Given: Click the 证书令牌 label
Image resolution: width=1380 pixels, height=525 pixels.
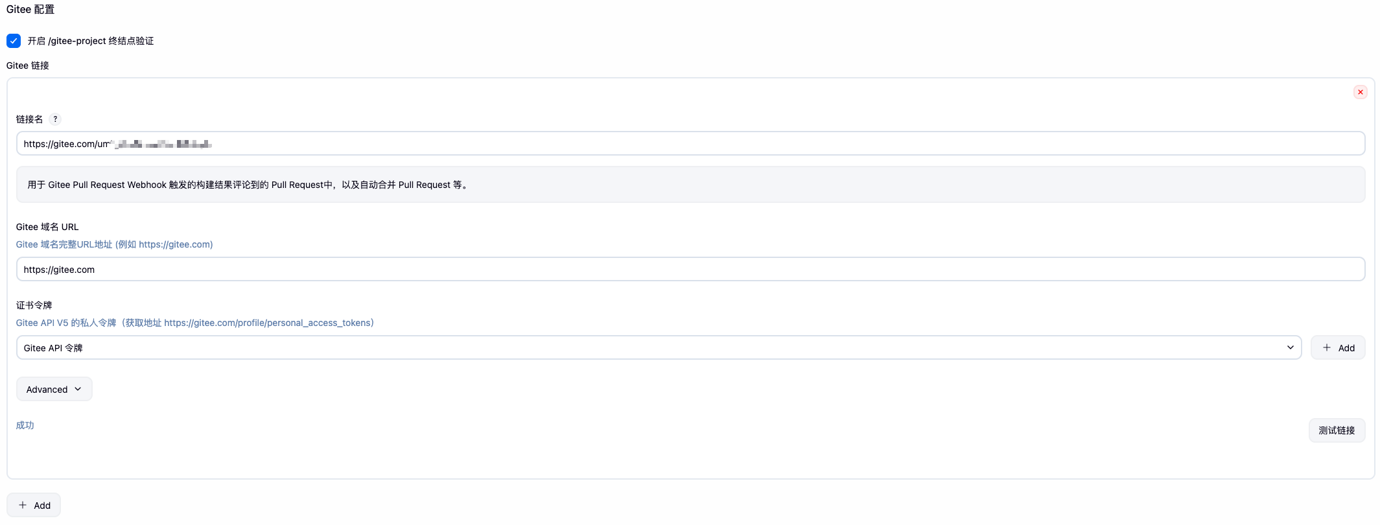Looking at the screenshot, I should click(x=34, y=305).
